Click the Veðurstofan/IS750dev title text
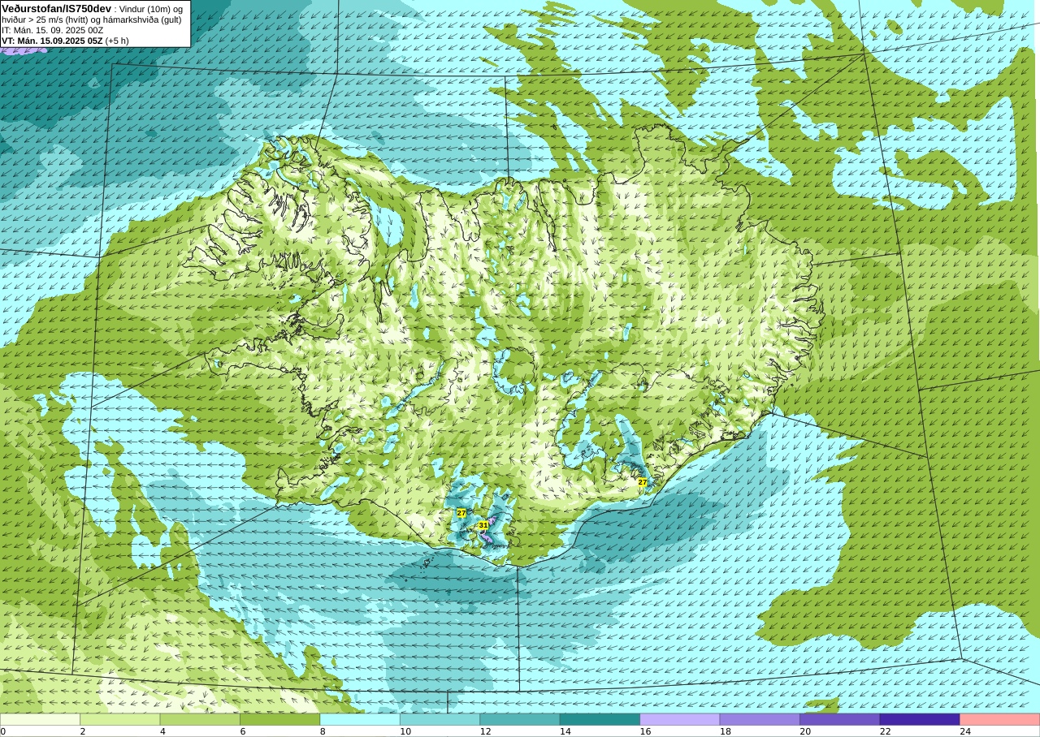 coord(57,8)
